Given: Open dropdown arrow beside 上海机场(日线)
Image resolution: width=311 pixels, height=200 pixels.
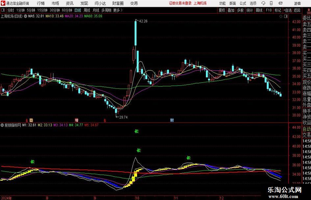Looking at the screenshot, I should (x=25, y=16).
